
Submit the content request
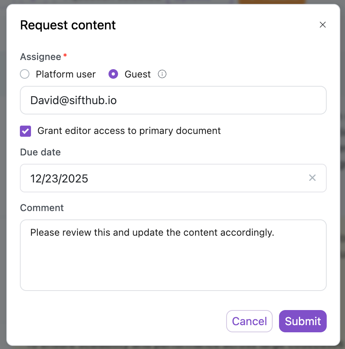[303, 321]
